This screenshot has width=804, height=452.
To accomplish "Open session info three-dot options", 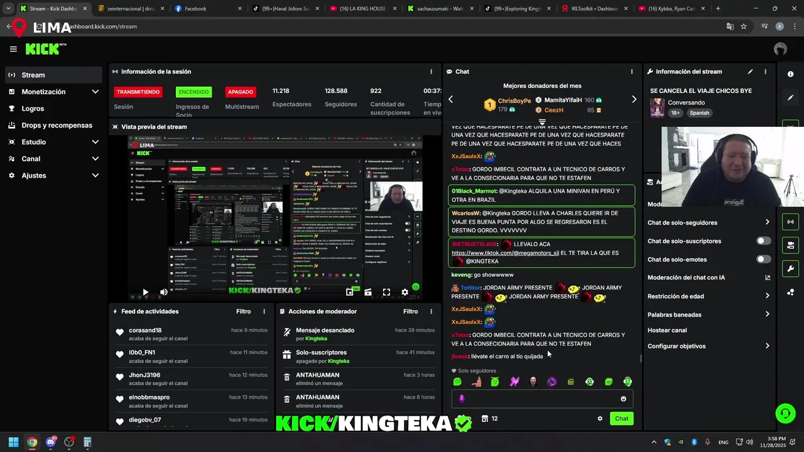I will (x=431, y=72).
